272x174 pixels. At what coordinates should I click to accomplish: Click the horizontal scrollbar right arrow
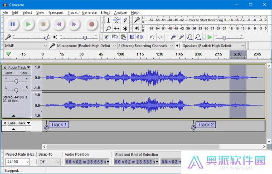(x=264, y=147)
